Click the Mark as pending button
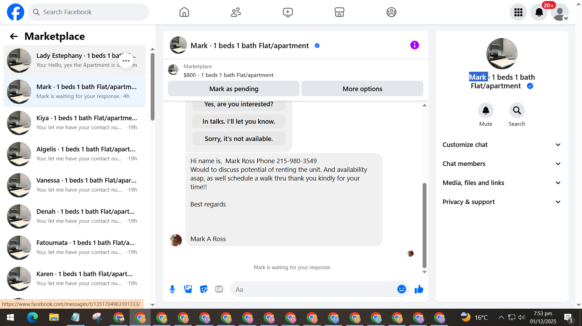Viewport: 582px width, 326px height. coord(234,89)
